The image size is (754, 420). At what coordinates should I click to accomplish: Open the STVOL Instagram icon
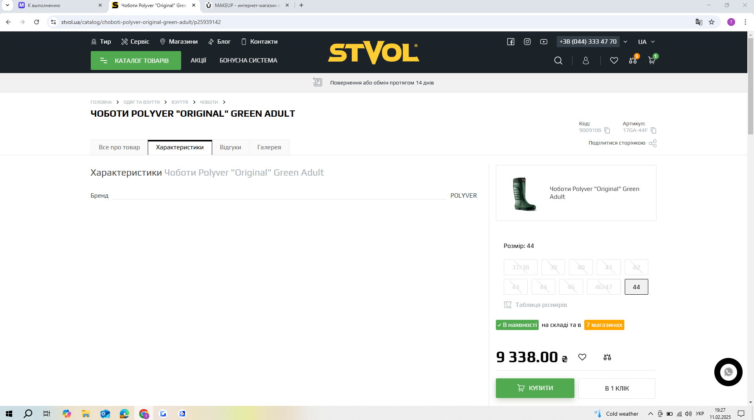tap(527, 42)
